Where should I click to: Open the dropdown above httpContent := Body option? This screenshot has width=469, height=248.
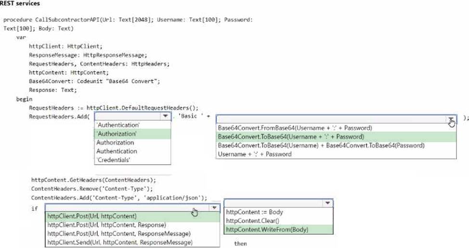click(x=278, y=203)
